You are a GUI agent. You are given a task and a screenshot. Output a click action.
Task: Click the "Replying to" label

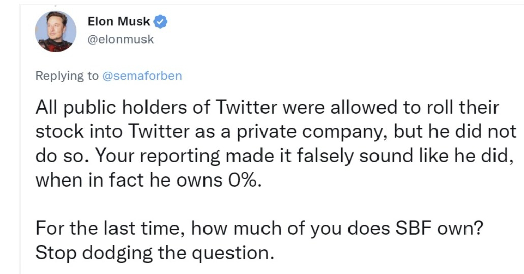point(67,76)
